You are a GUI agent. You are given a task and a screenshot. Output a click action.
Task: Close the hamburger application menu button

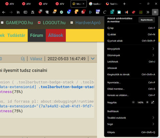click(155, 12)
